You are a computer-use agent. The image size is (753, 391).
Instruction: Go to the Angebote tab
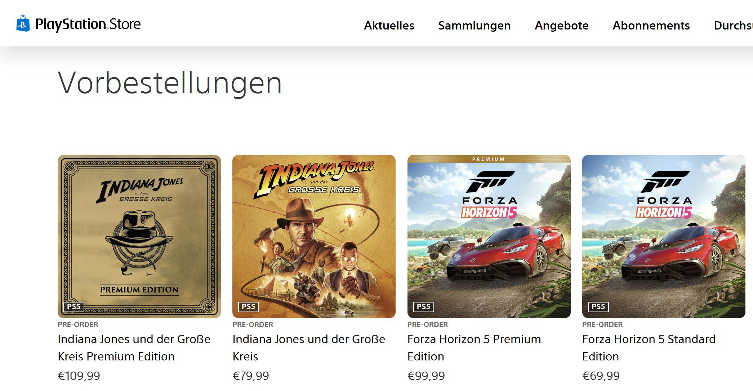coord(562,26)
